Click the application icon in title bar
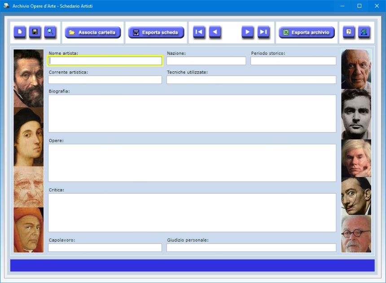Image resolution: width=386 pixels, height=283 pixels. point(6,6)
